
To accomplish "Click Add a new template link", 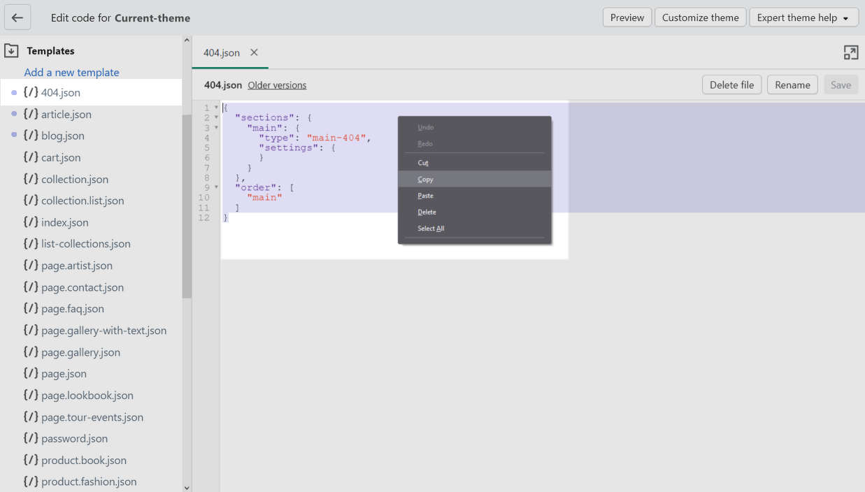I will click(x=71, y=72).
